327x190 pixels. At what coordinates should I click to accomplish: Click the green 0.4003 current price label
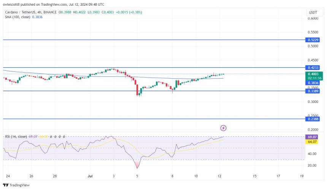point(314,74)
